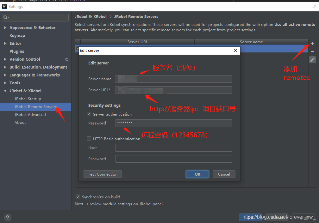The image size is (319, 223).
Task: Add a remote server with plus icon
Action: point(312,43)
